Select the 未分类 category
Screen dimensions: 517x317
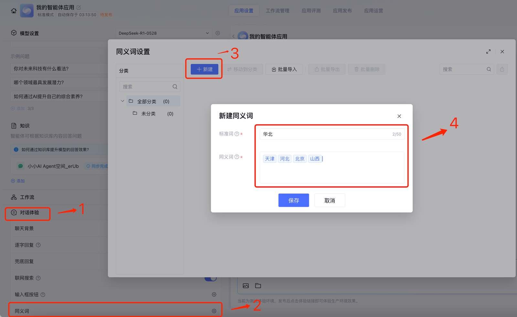click(148, 114)
